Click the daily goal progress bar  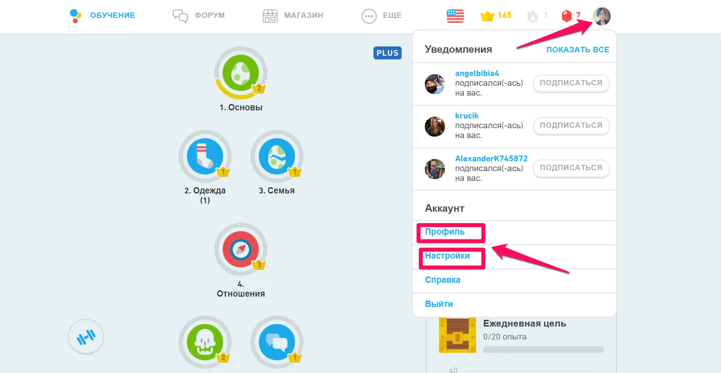[543, 349]
